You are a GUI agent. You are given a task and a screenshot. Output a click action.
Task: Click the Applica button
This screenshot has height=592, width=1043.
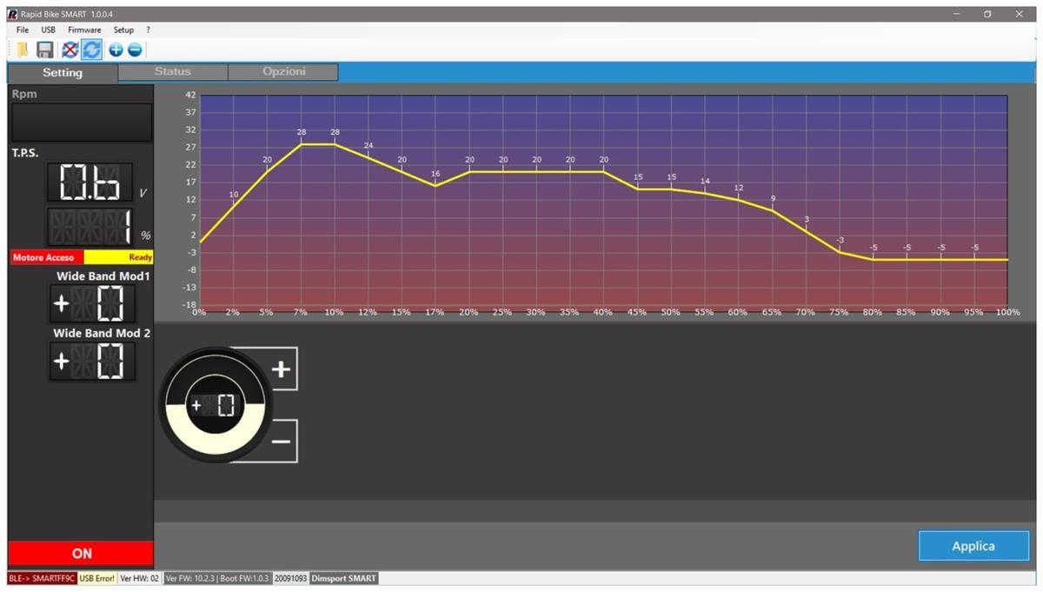coord(973,546)
